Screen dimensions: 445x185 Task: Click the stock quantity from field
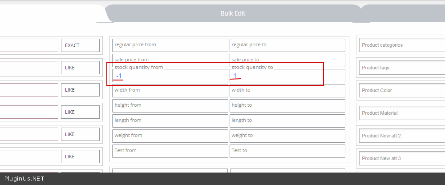(170, 76)
